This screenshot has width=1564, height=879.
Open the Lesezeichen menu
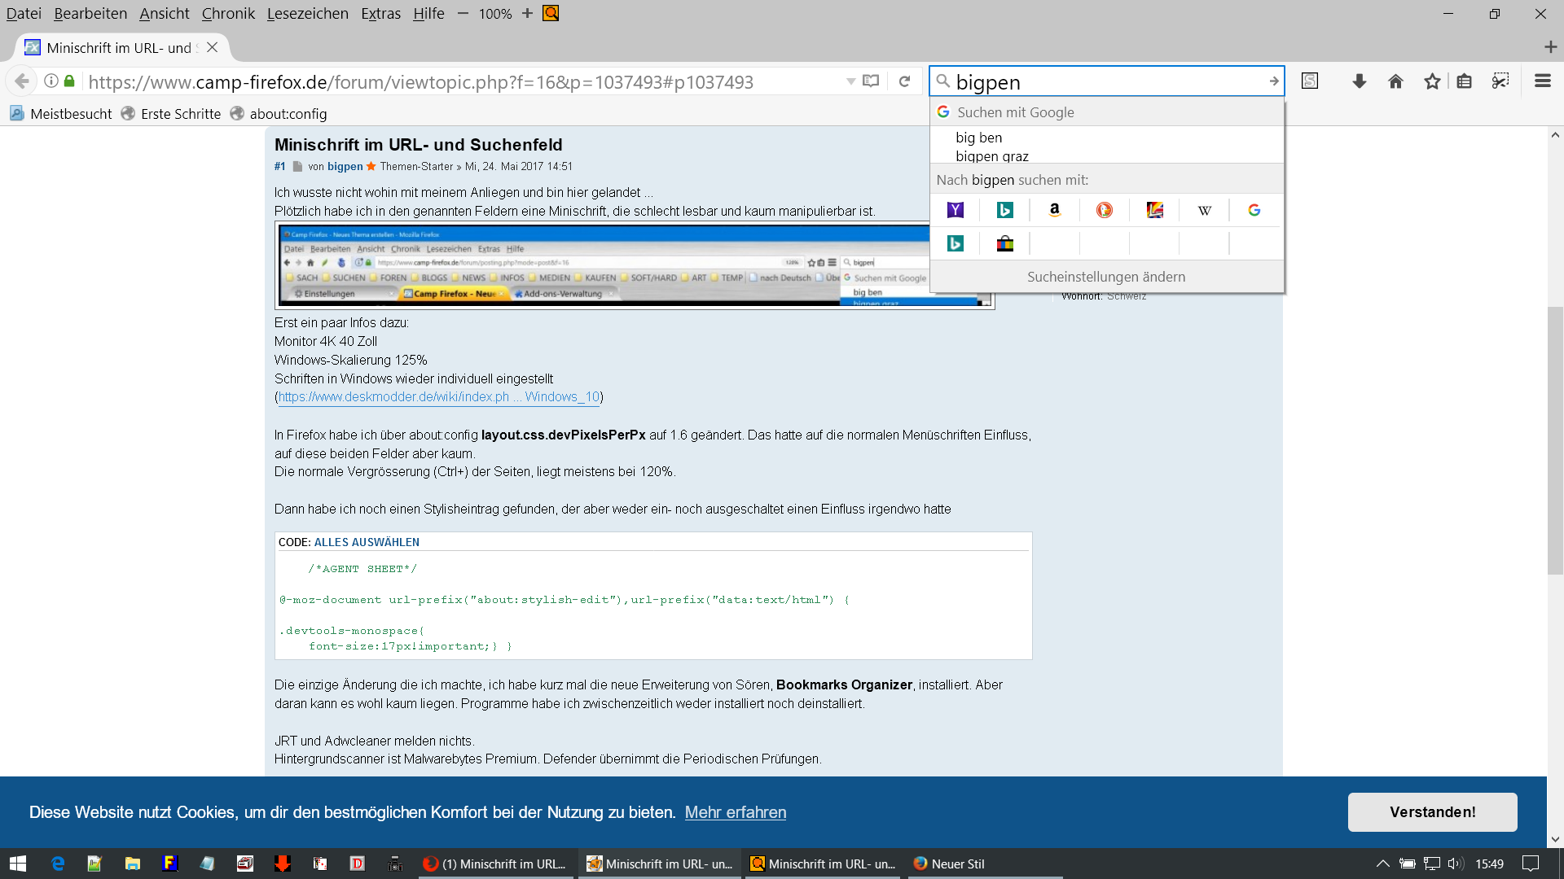[307, 14]
